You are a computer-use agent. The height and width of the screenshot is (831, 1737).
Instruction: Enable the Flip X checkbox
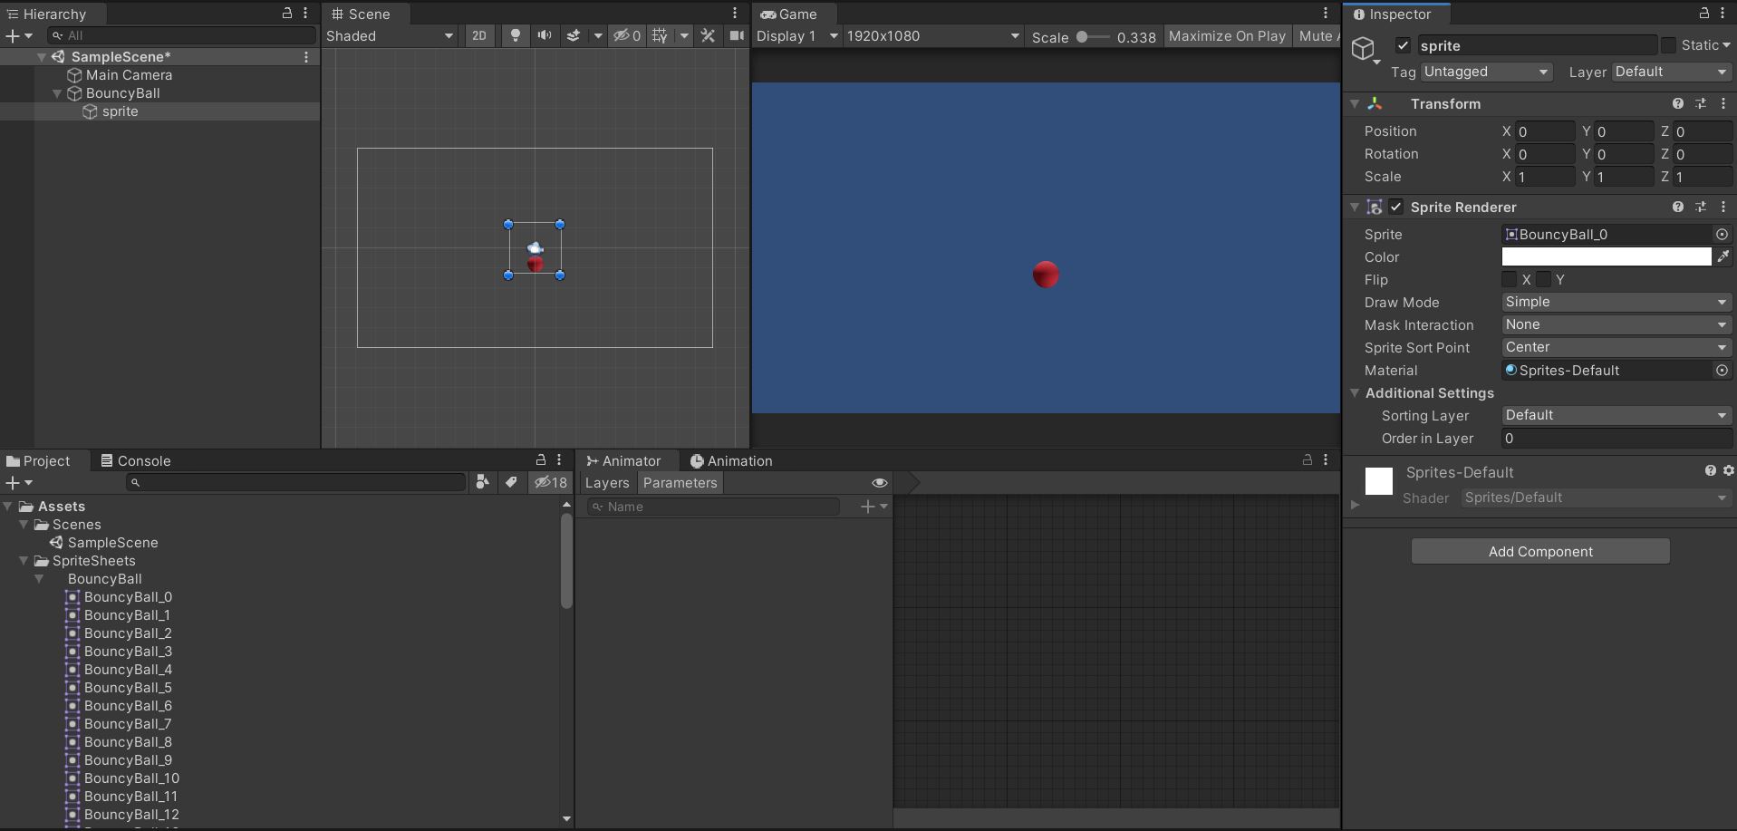click(x=1509, y=279)
